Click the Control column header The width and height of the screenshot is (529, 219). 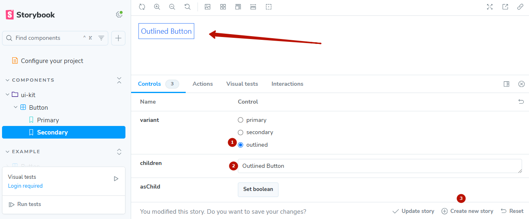pyautogui.click(x=248, y=102)
